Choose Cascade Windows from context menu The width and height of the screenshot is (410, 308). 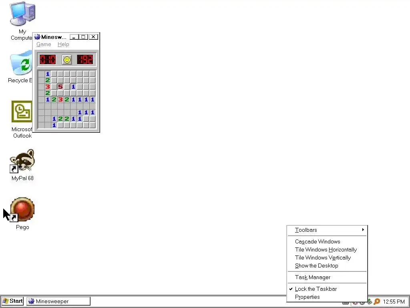[327, 241]
